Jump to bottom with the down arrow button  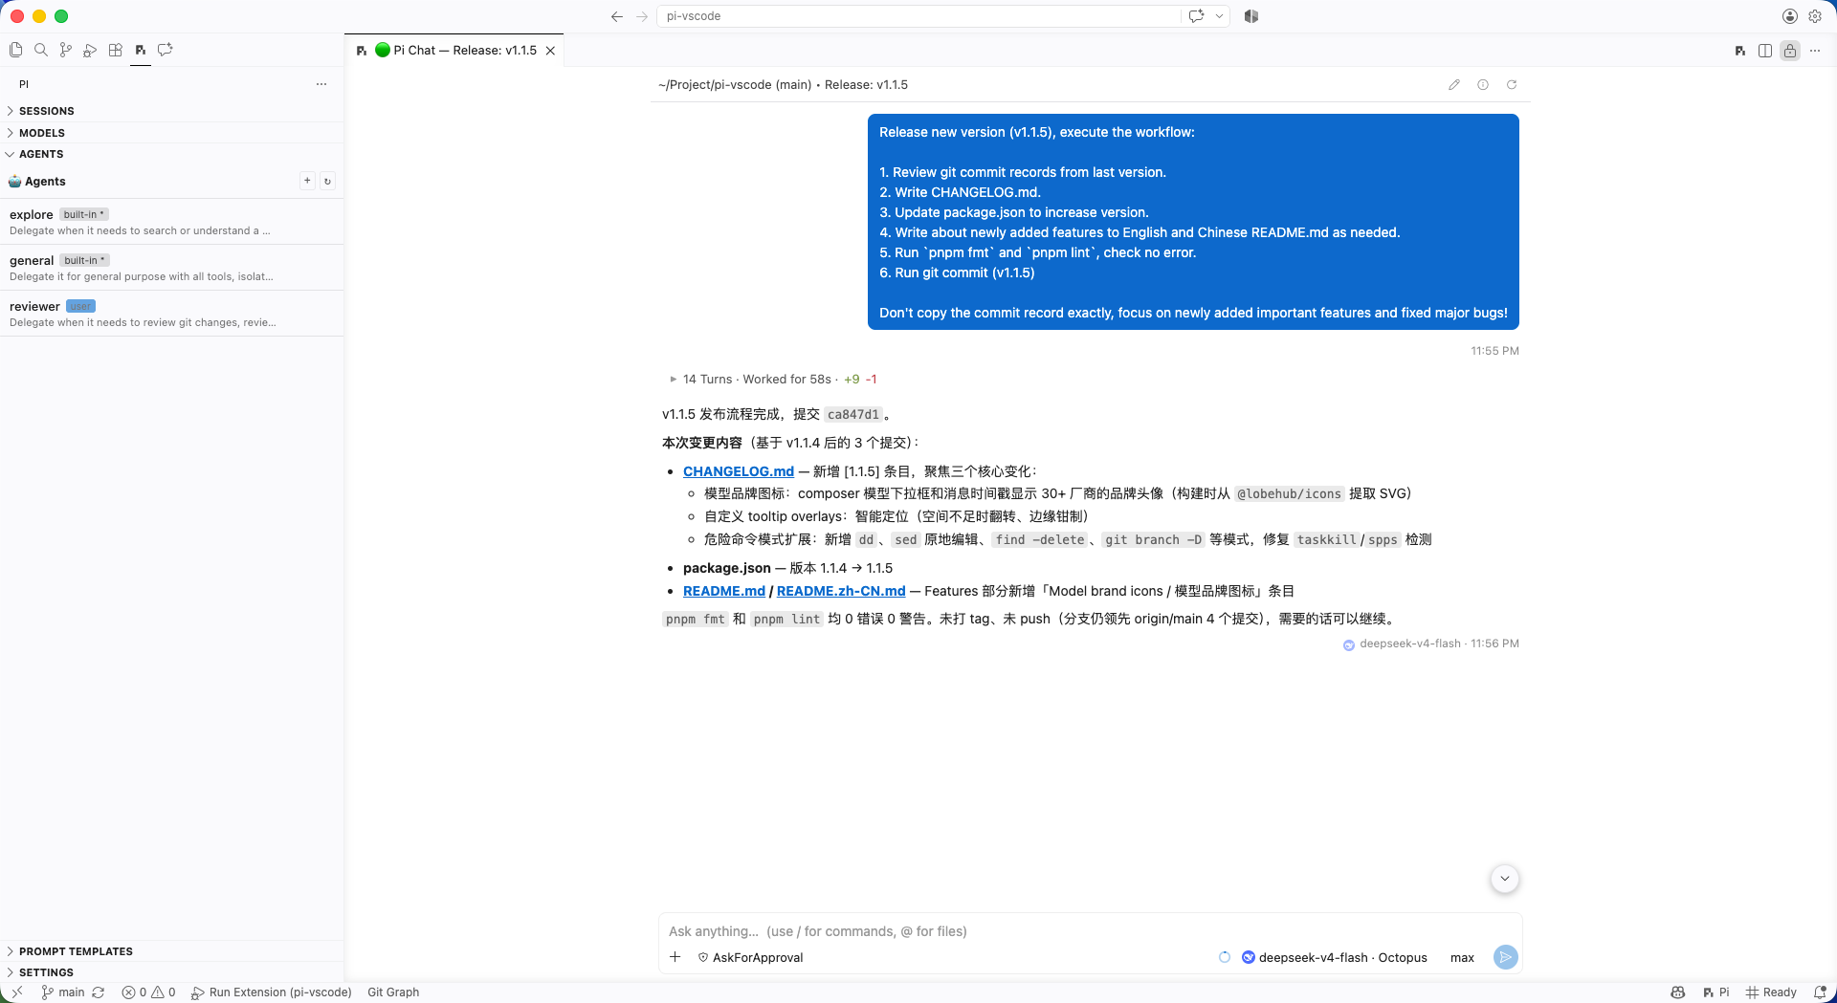click(1505, 879)
